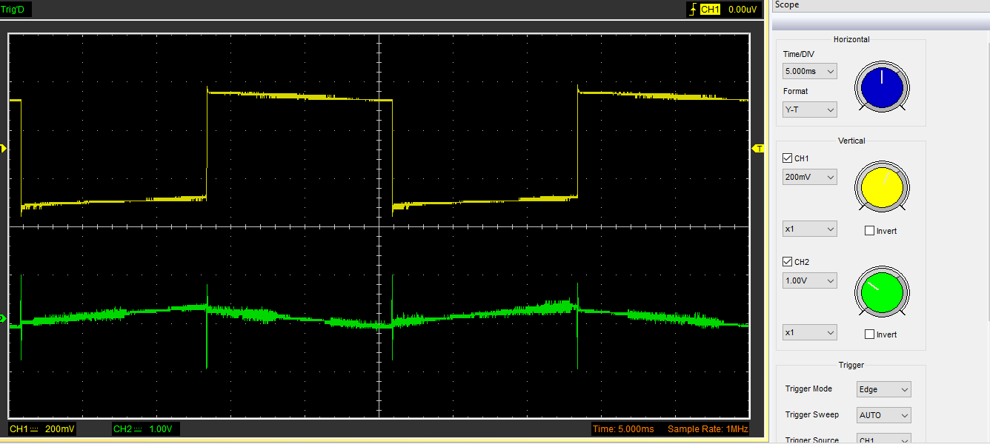The image size is (990, 444).
Task: Uncheck the CH2 channel checkbox
Action: tap(788, 262)
